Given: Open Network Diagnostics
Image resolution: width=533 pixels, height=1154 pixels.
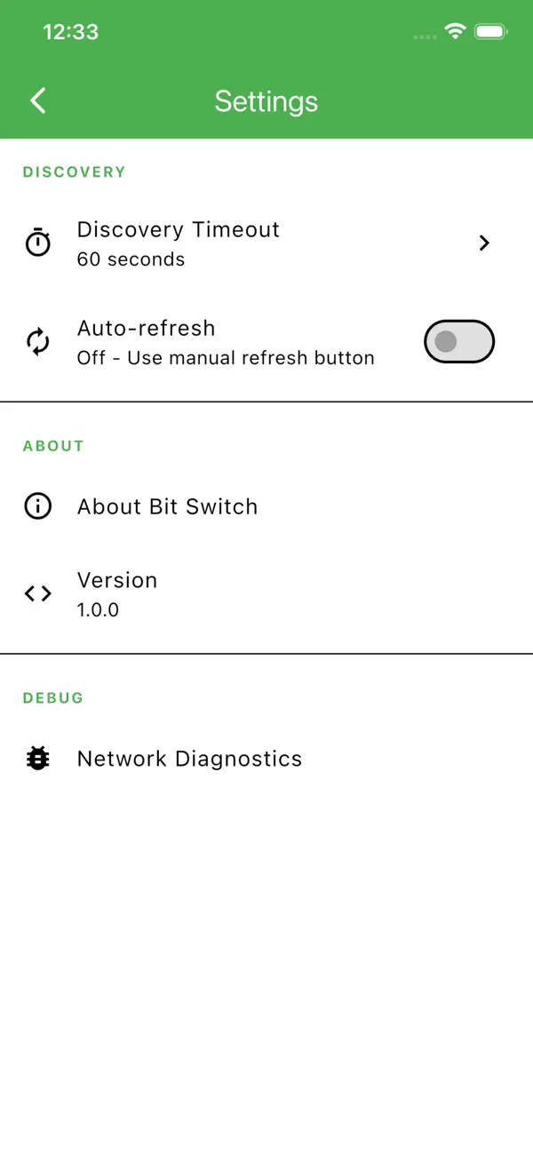Looking at the screenshot, I should (x=189, y=758).
